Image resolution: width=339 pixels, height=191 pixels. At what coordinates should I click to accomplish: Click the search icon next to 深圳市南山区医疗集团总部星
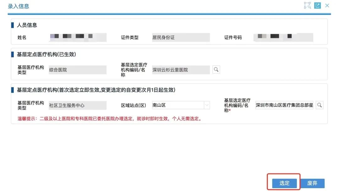pos(320,105)
